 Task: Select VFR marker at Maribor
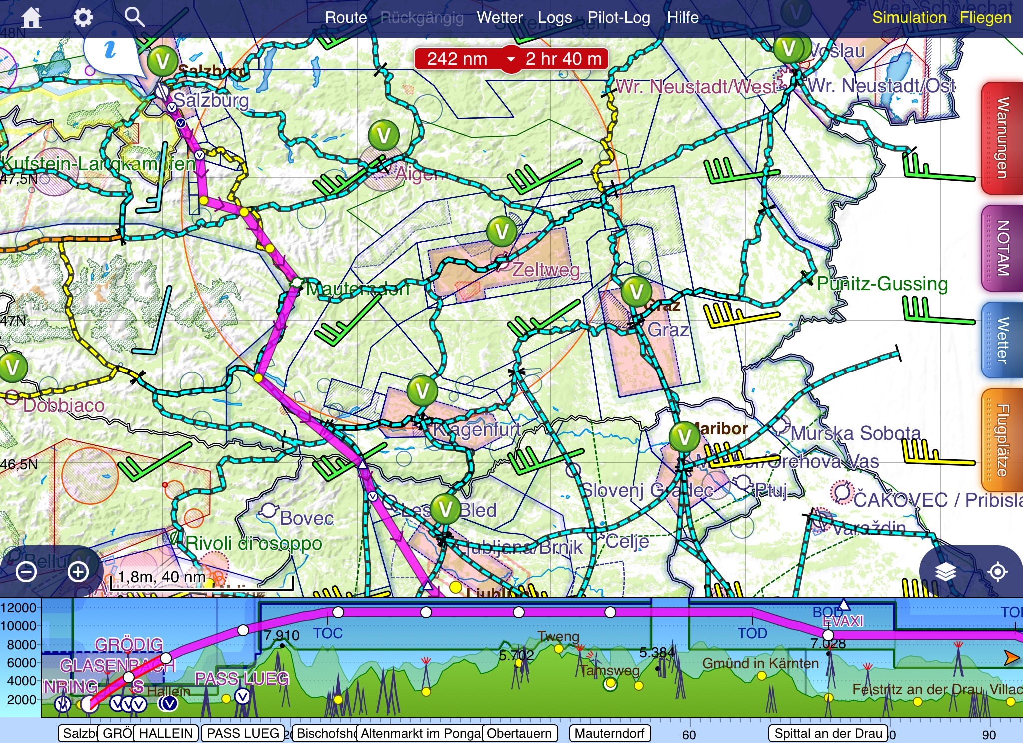pyautogui.click(x=684, y=437)
